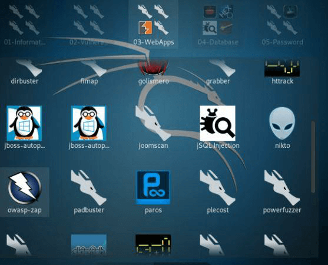
Task: Click the "nikto" label text
Action: (x=282, y=145)
